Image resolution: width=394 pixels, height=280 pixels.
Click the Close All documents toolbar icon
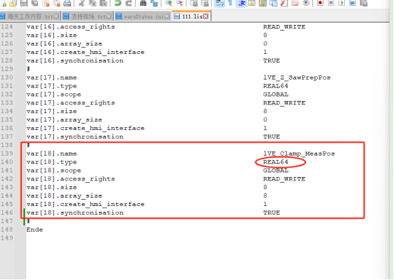[x=56, y=3]
